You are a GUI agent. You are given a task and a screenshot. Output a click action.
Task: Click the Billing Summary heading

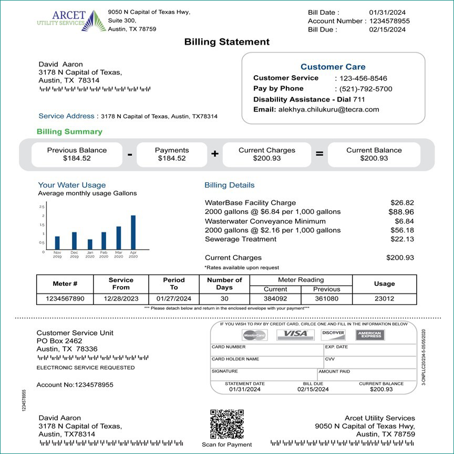pyautogui.click(x=69, y=132)
